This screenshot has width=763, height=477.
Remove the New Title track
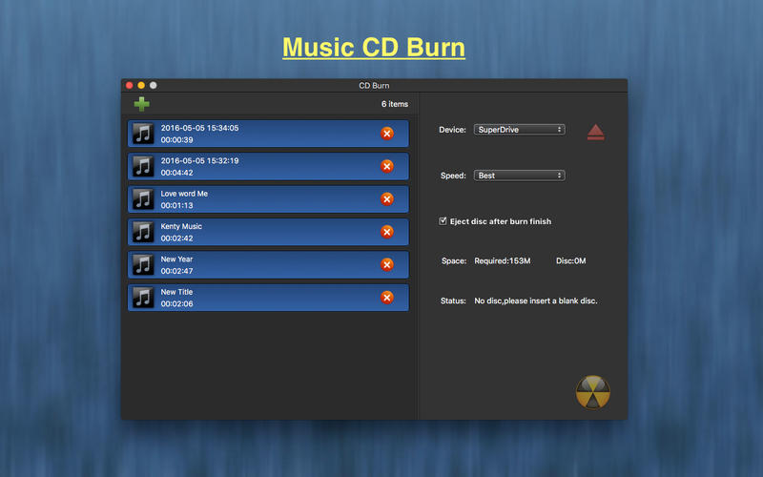pos(387,298)
